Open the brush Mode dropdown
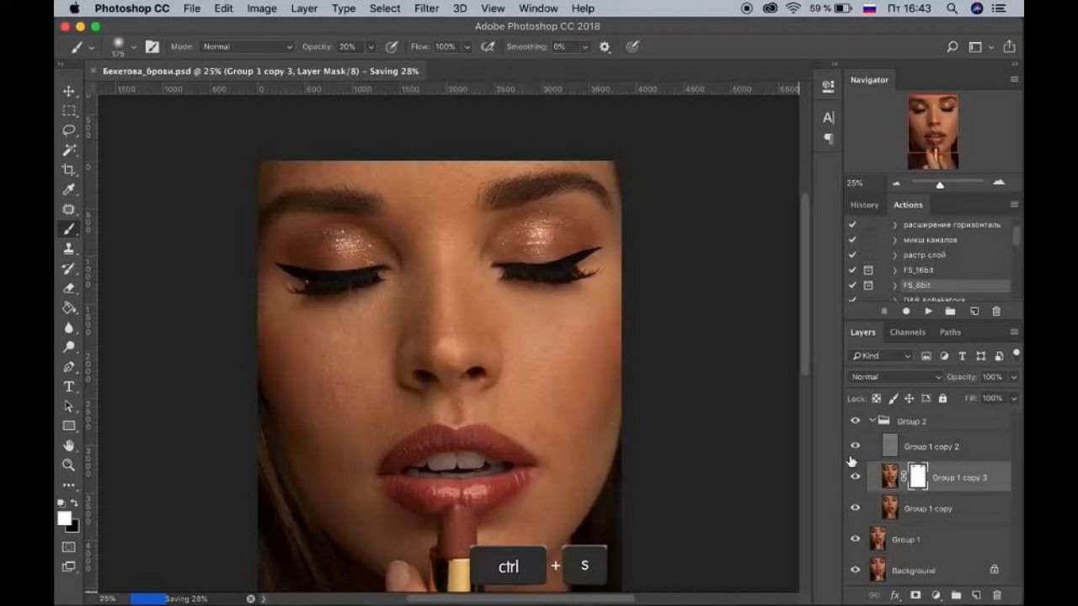 (248, 47)
